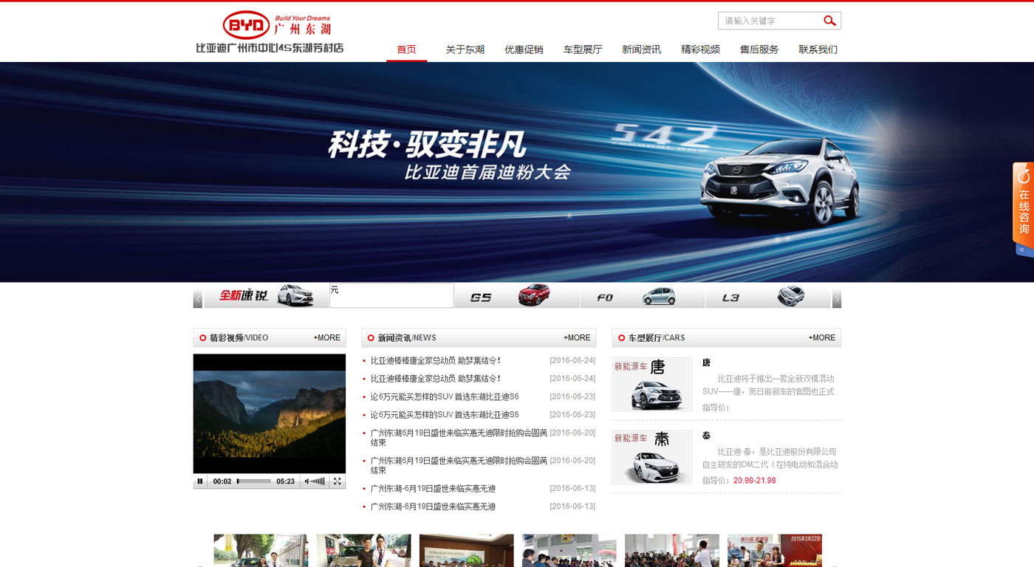Select the 全新速锐 car in carousel
Viewport: 1034px width, 567px height.
tap(266, 295)
